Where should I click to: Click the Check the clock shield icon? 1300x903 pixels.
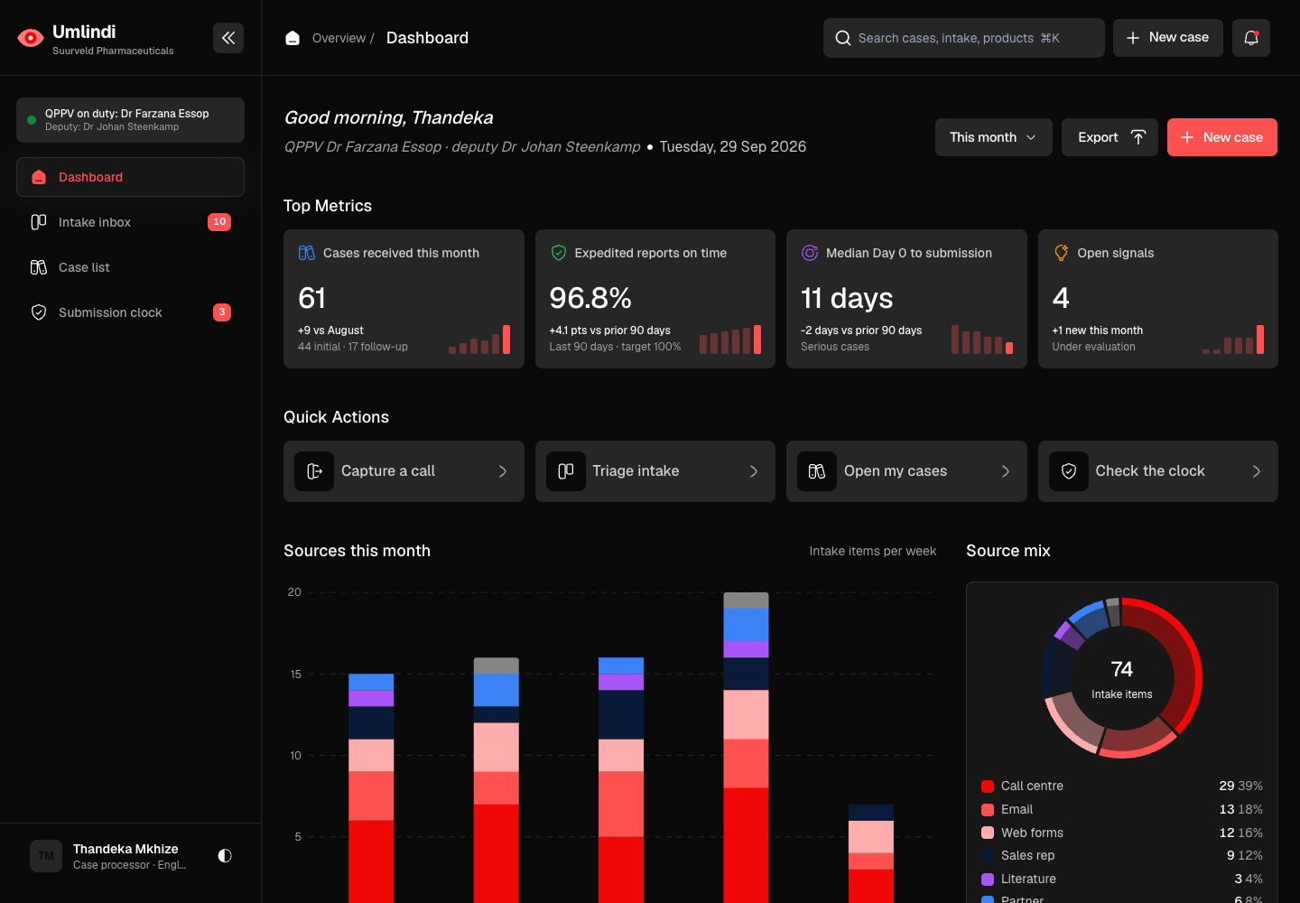1069,471
